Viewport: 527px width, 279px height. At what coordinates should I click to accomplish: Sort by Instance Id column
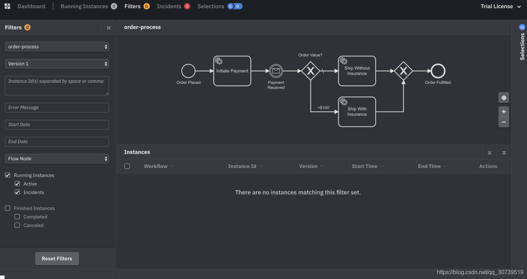[x=245, y=166]
